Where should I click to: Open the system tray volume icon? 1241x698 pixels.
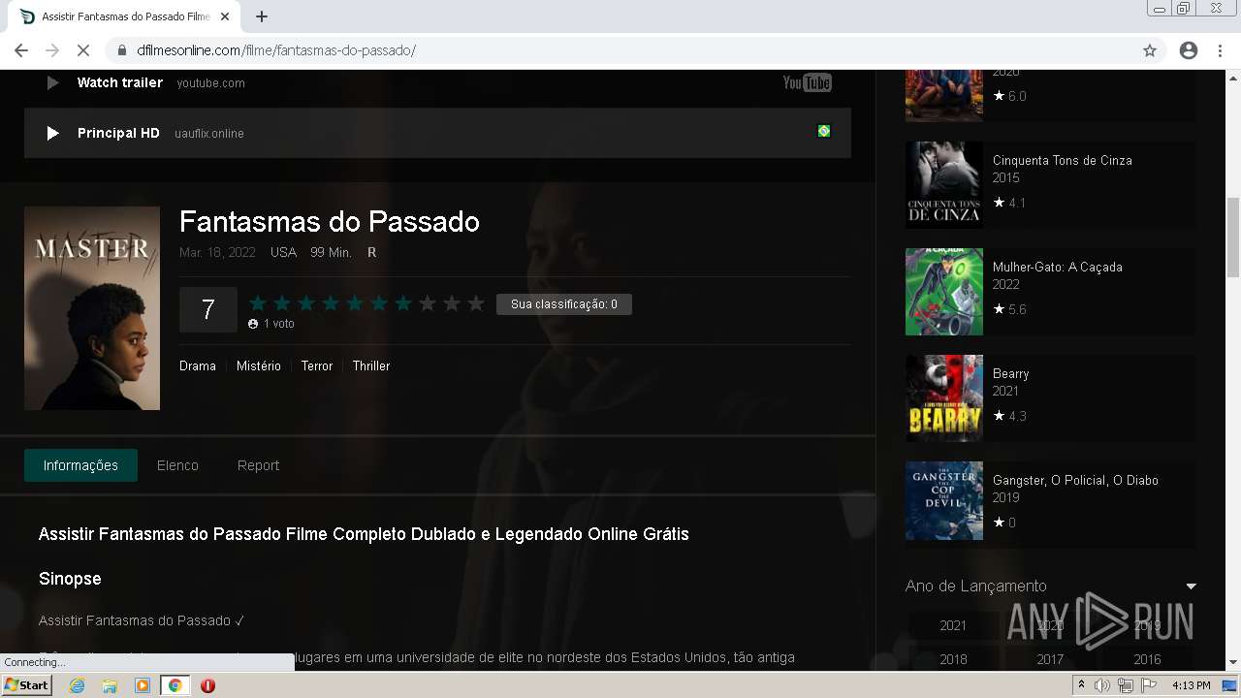coord(1101,685)
